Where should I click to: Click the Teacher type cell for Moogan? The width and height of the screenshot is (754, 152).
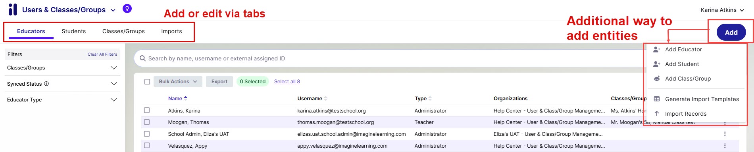point(424,122)
